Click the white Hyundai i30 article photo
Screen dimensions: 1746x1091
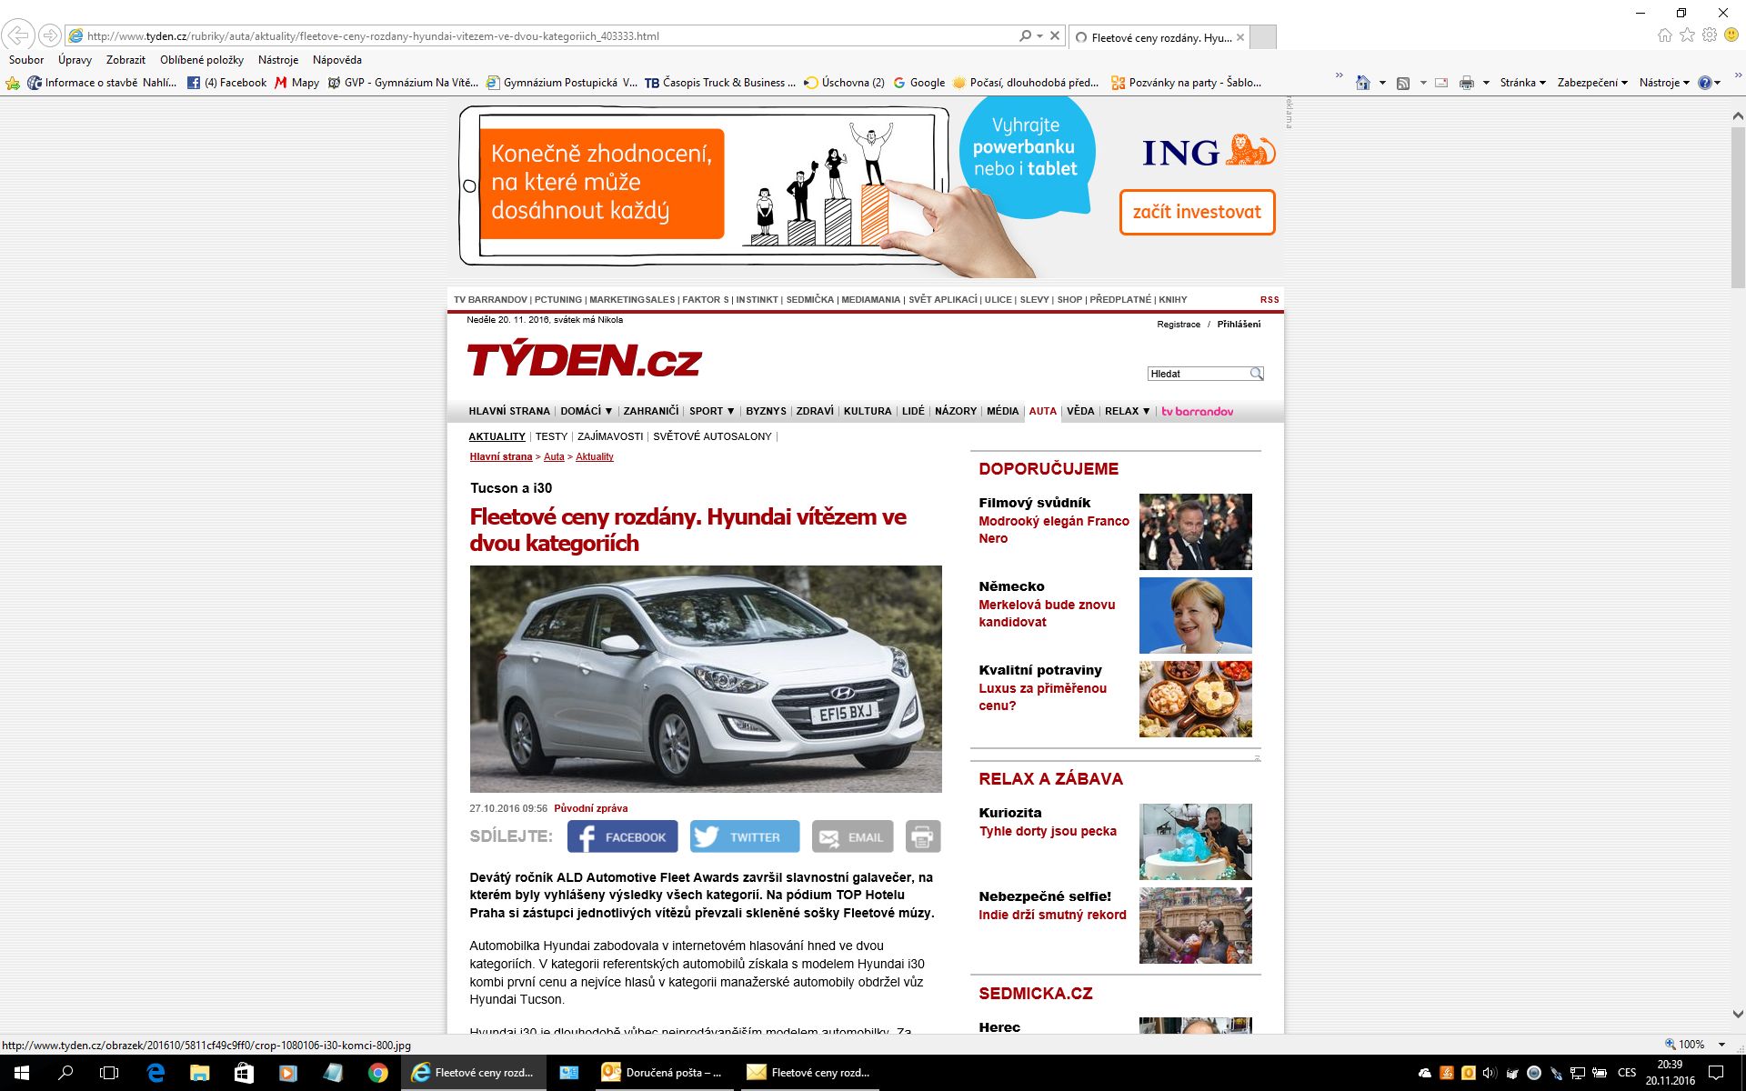(706, 679)
